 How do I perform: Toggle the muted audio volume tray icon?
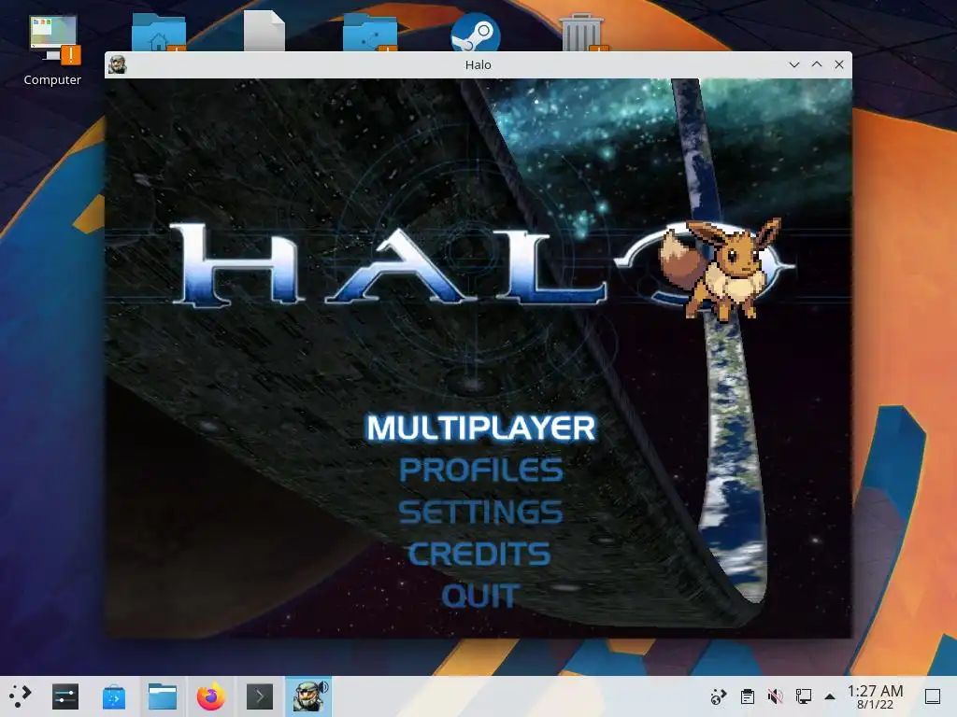pyautogui.click(x=775, y=696)
